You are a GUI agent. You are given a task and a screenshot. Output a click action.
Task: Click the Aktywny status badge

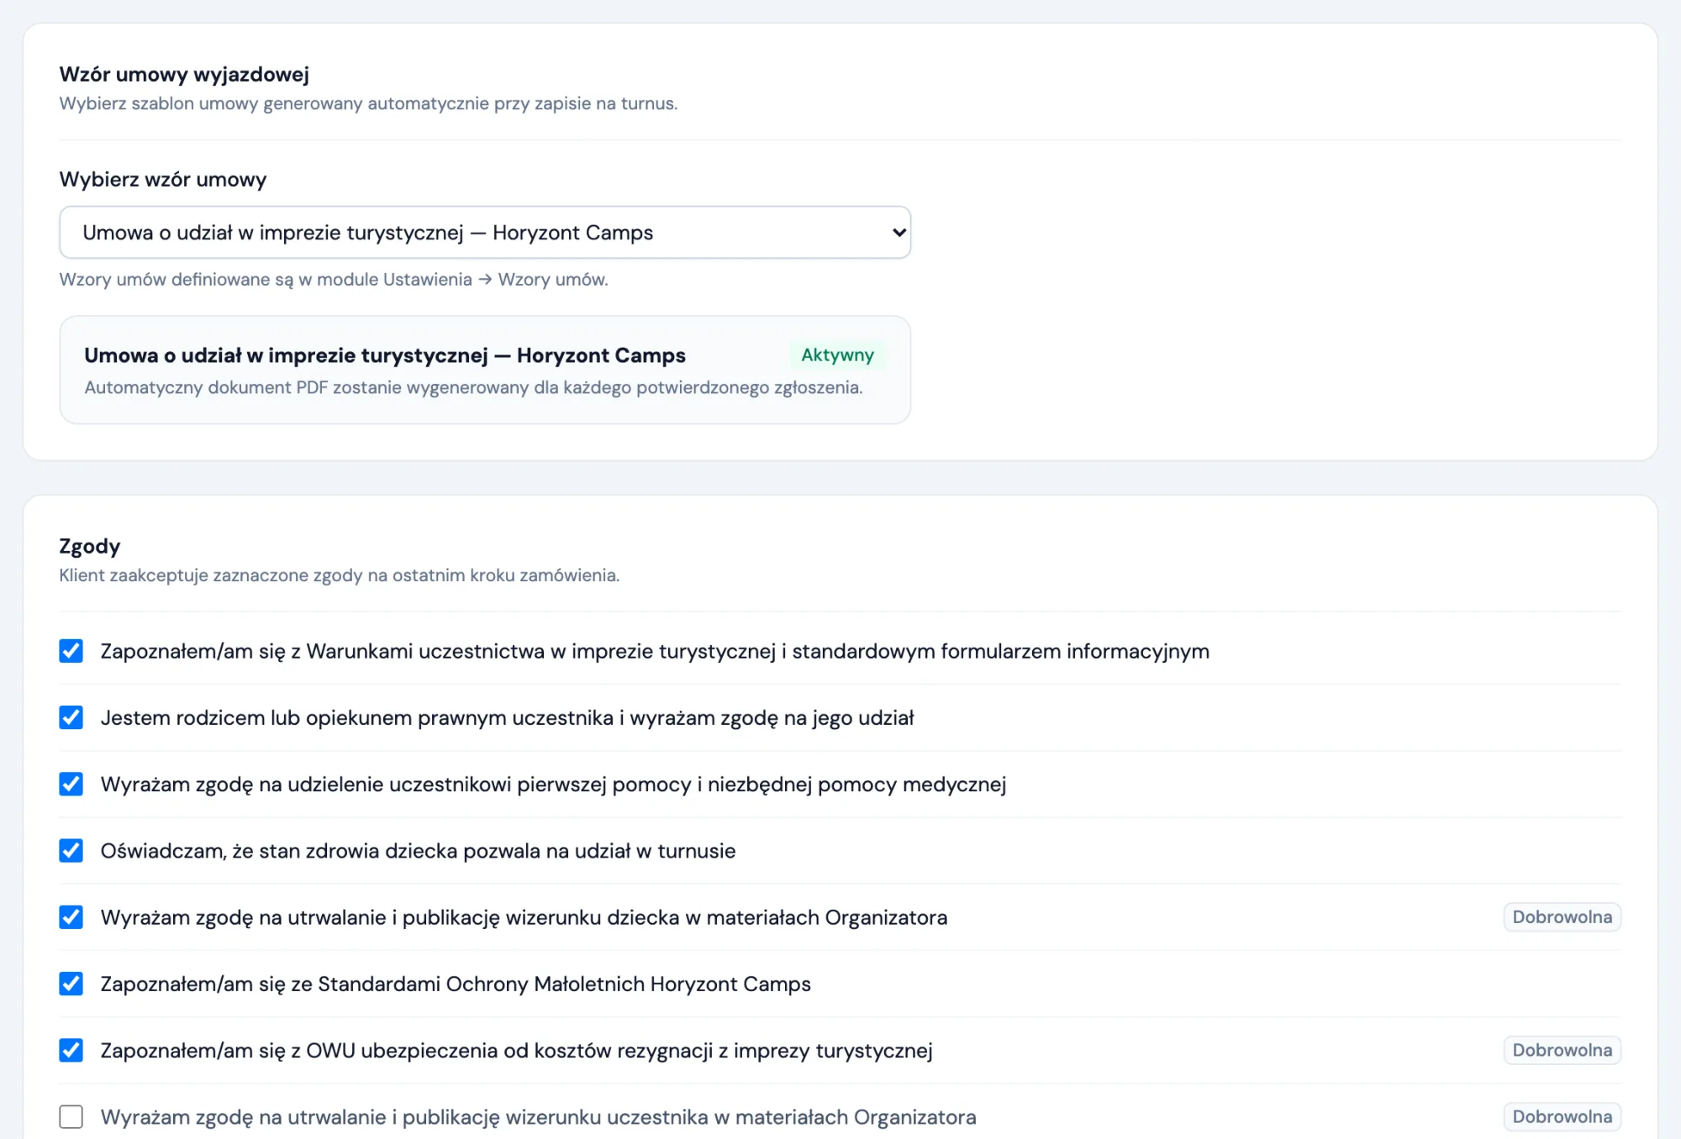click(837, 355)
